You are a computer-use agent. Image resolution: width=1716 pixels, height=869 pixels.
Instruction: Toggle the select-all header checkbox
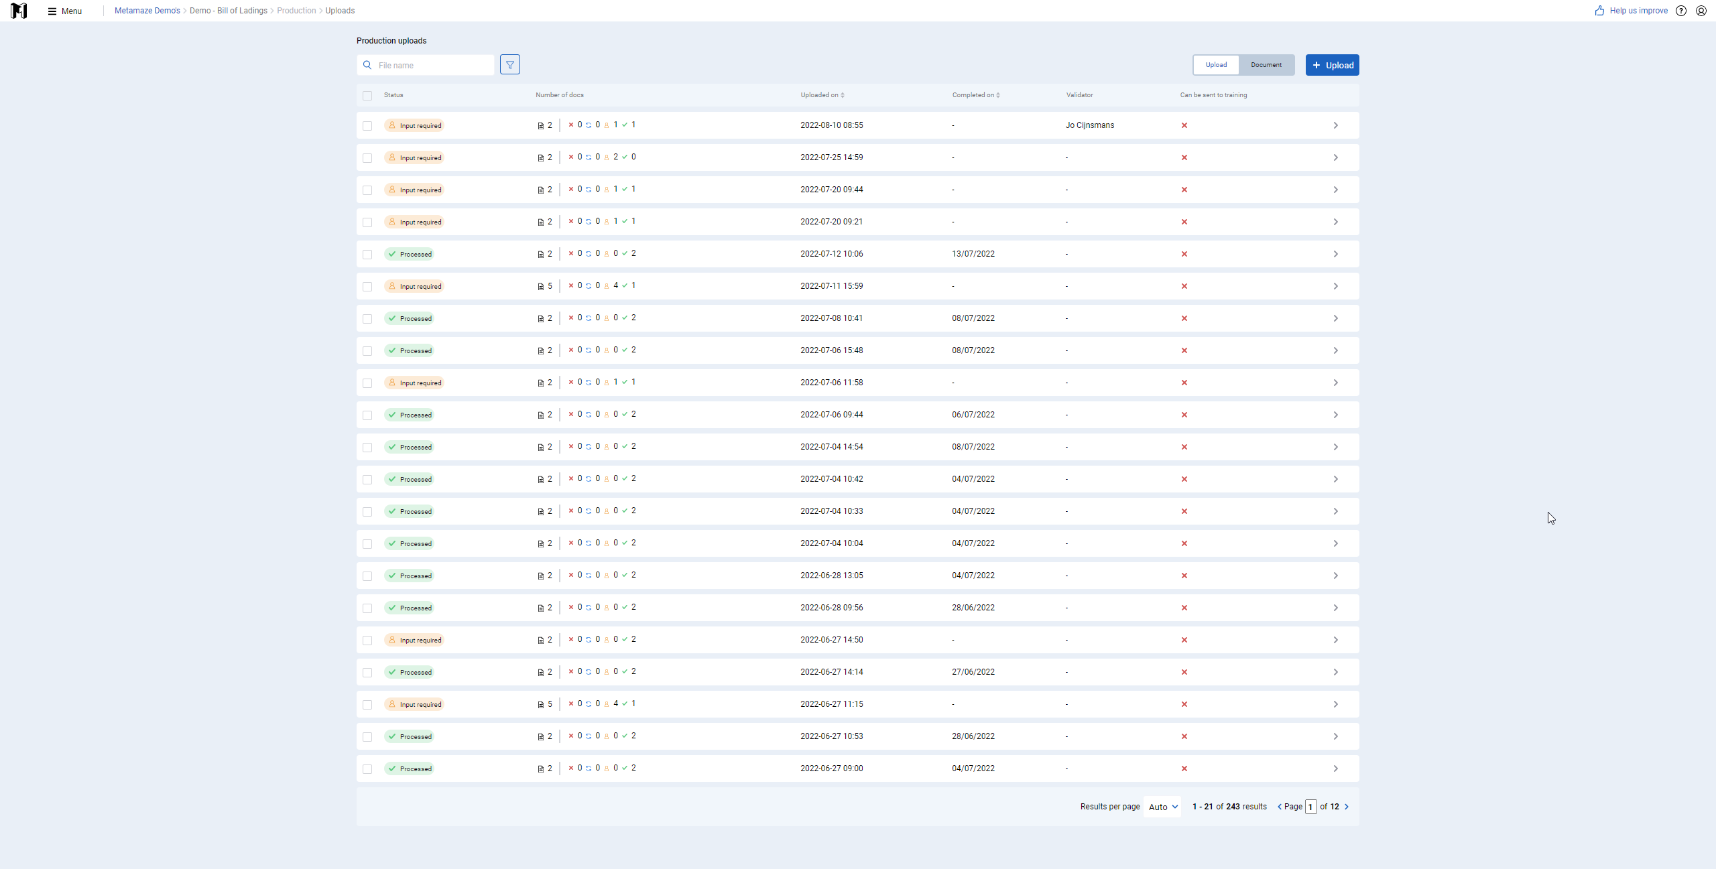pos(367,96)
